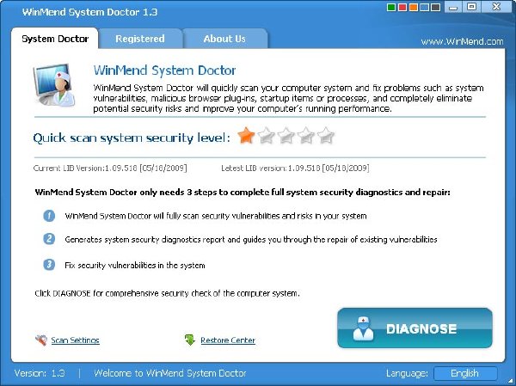Start scan with the DIAGNOSE button
Screen dimensions: 516x386
click(415, 328)
